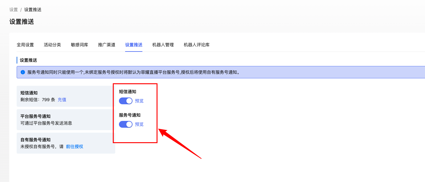The height and width of the screenshot is (182, 425).
Task: Switch to the 机器人评论库 tab
Action: pos(197,45)
